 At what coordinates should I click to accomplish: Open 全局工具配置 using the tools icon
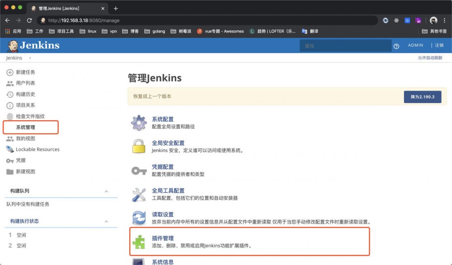138,193
